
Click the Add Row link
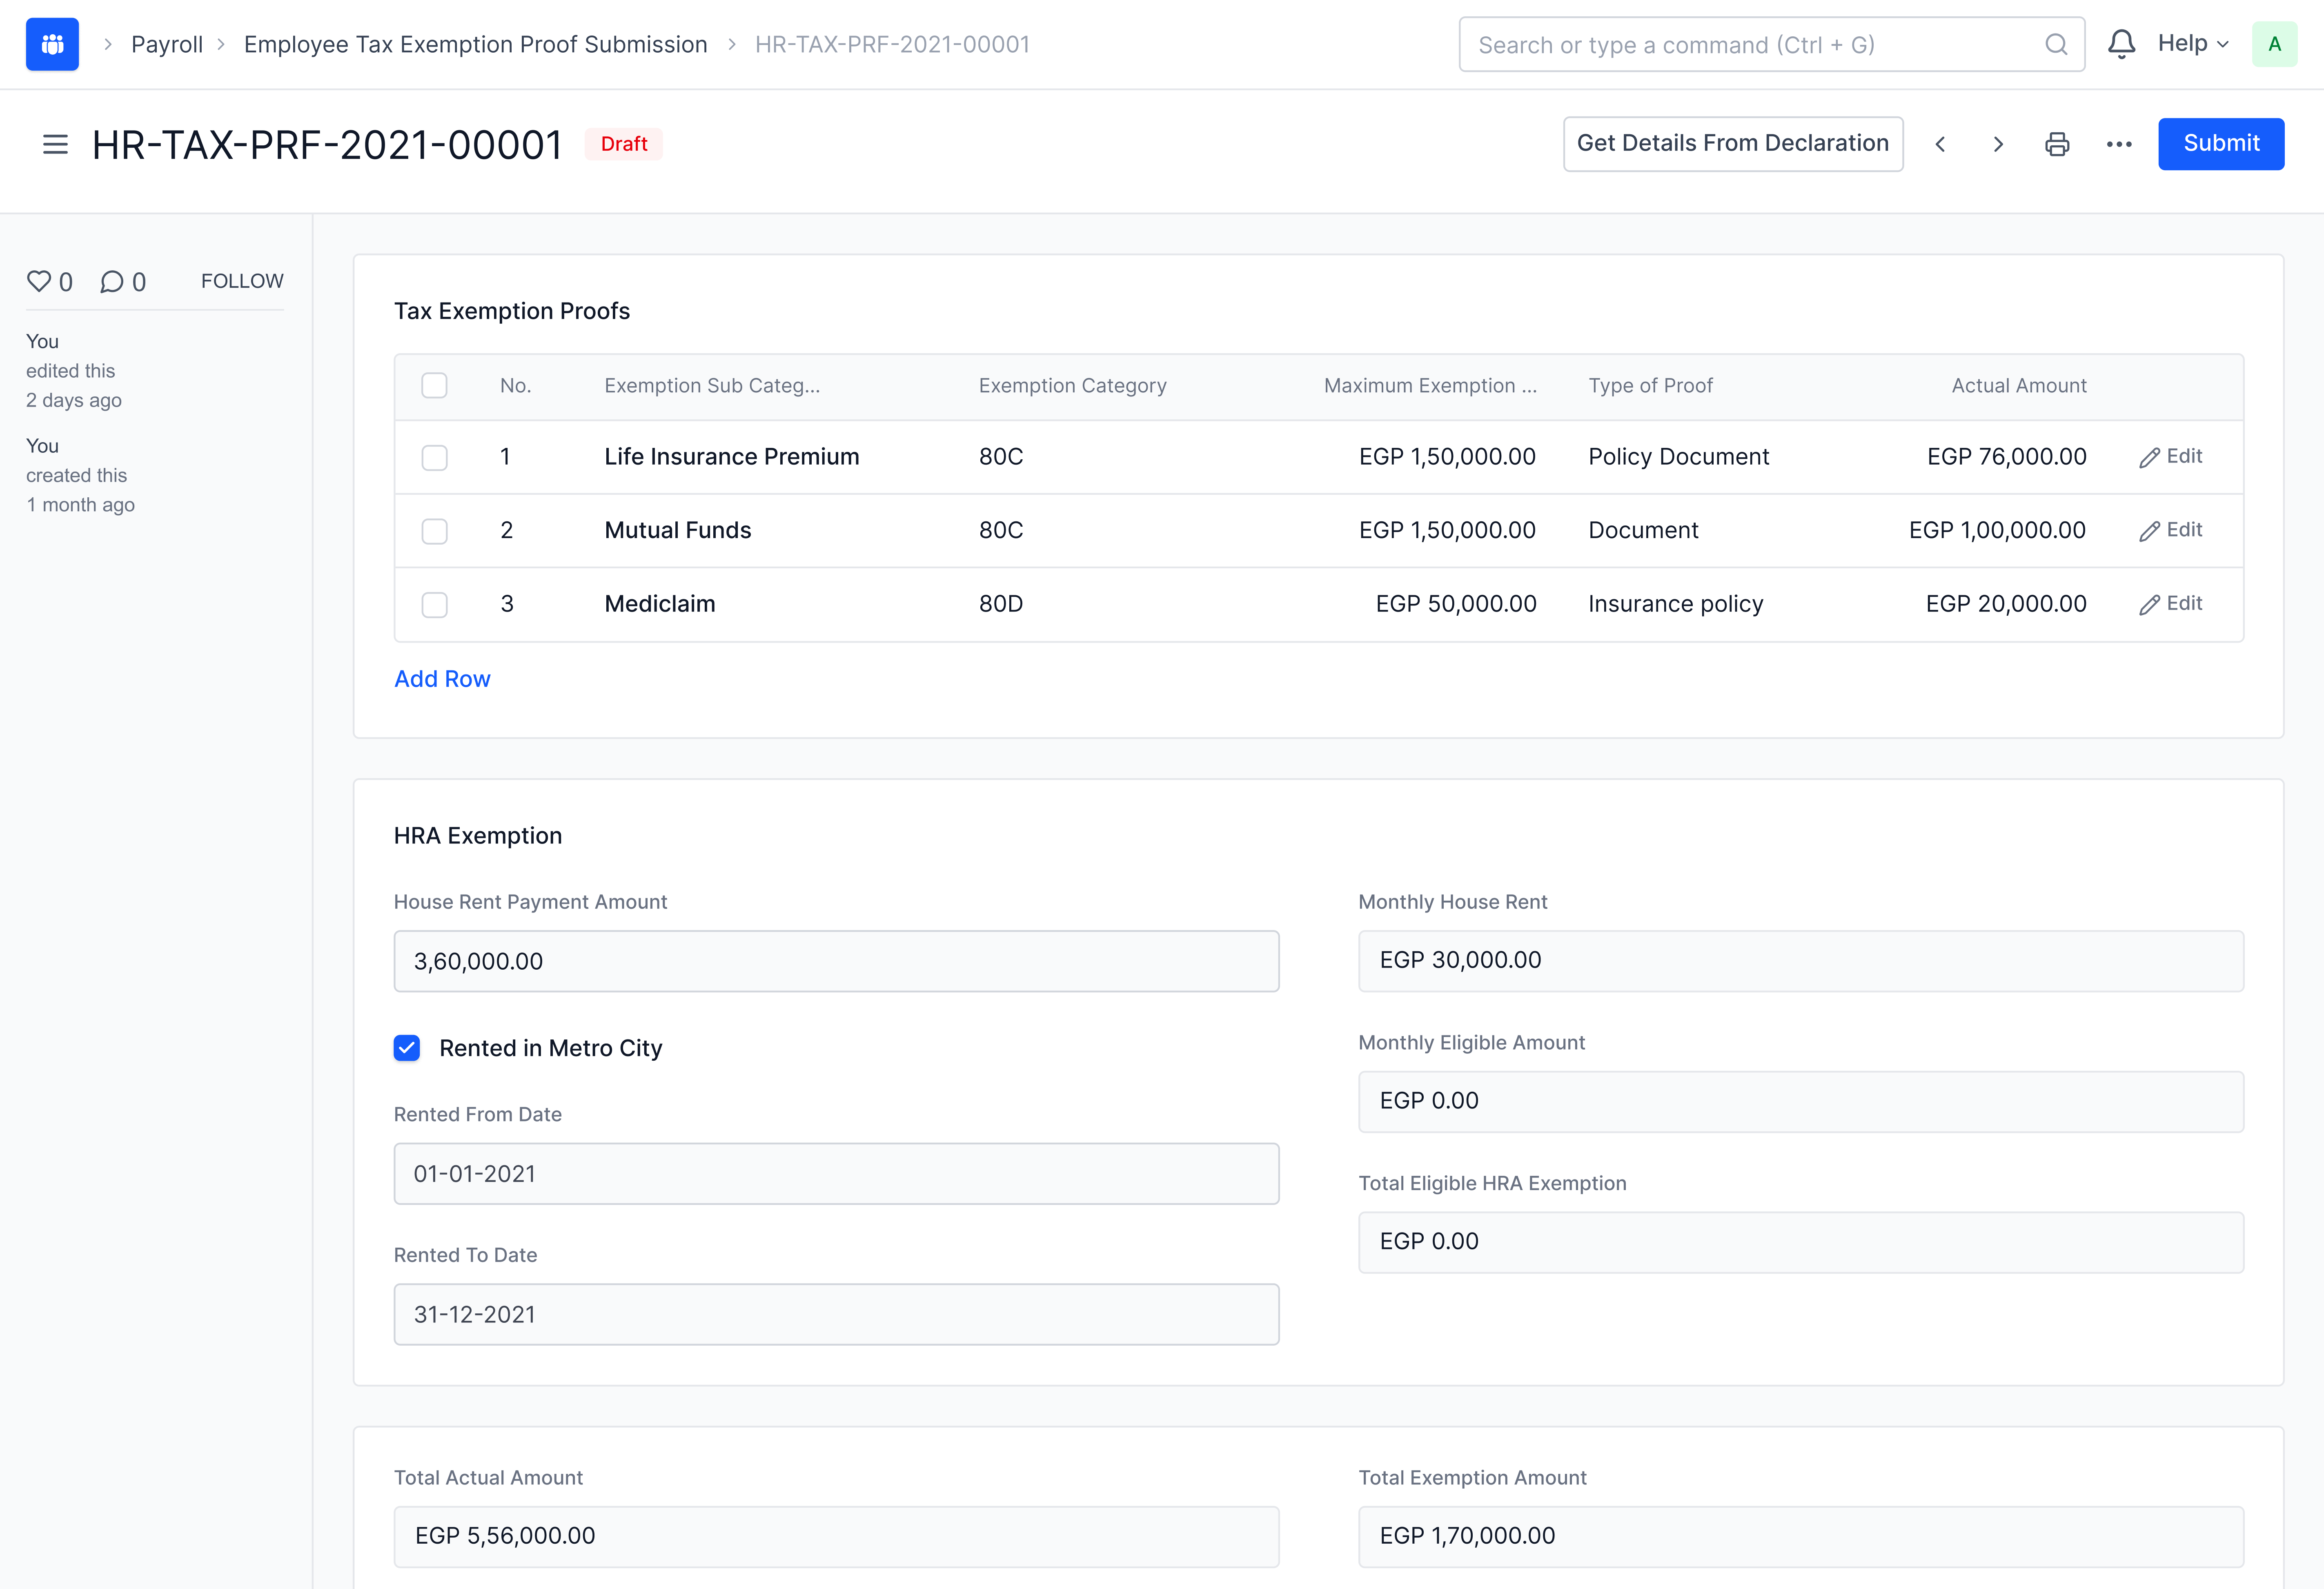442,679
